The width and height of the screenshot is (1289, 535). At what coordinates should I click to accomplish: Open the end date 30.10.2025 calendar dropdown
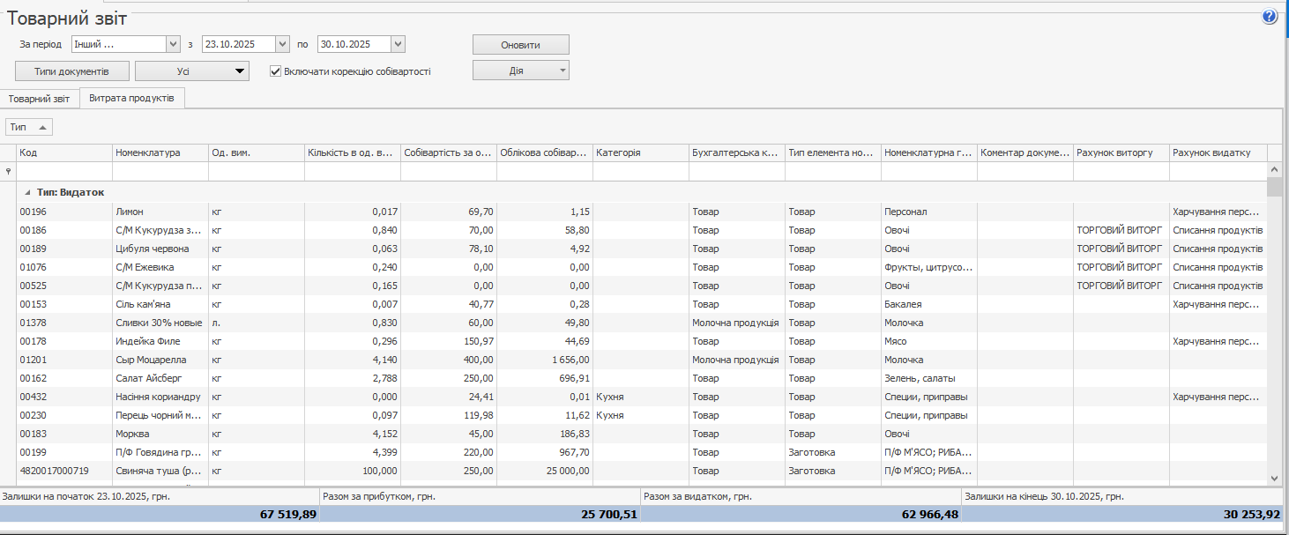coord(398,44)
